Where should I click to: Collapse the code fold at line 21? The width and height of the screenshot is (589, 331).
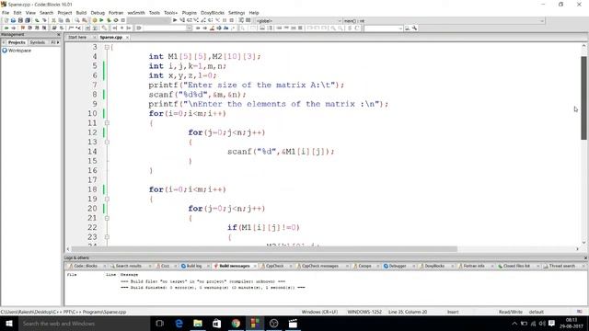(107, 218)
